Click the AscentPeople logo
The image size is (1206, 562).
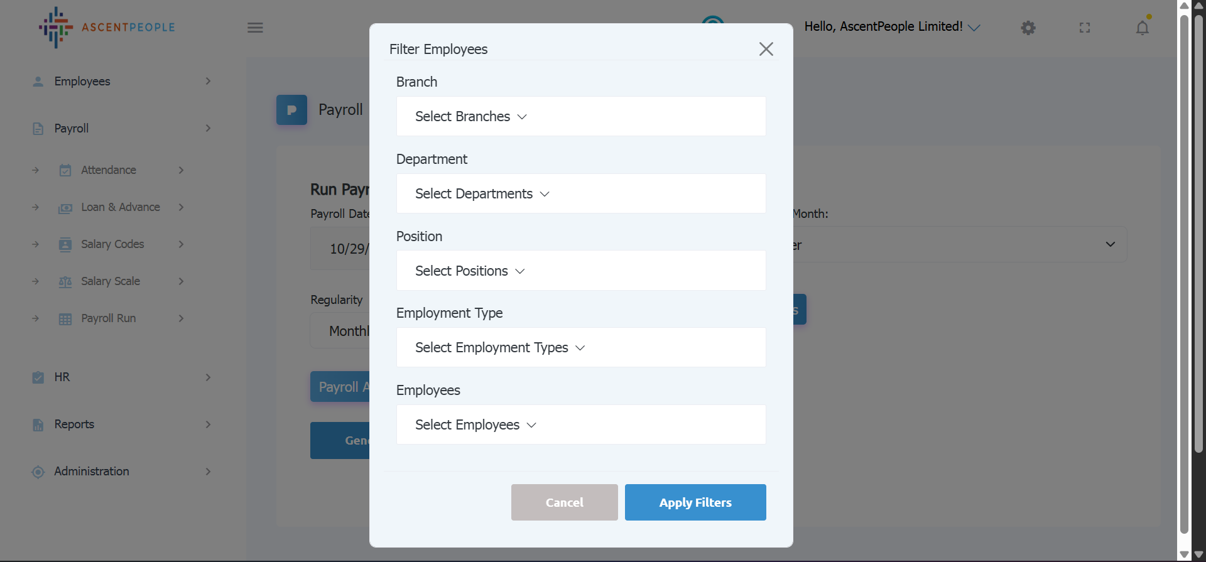click(107, 28)
